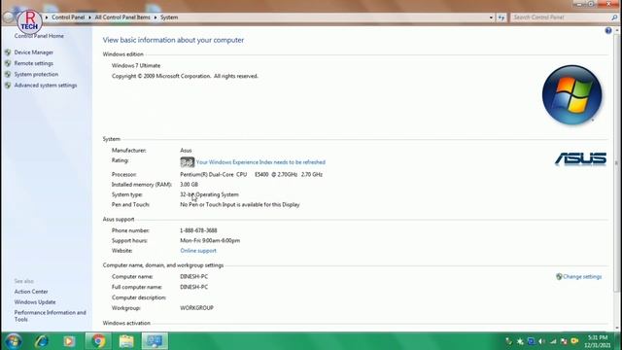The height and width of the screenshot is (350, 622).
Task: Open Windows Explorer folder icon in the taskbar
Action: tap(126, 341)
